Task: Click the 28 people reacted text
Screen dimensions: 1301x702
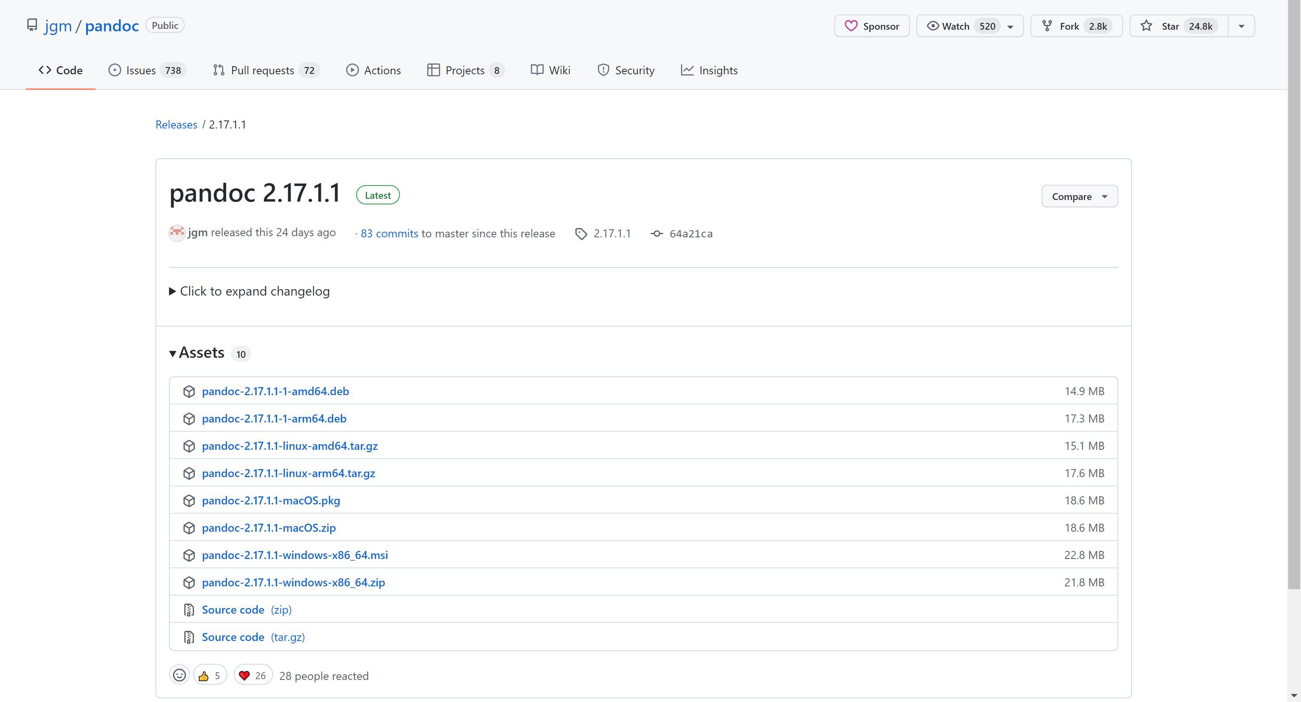Action: tap(324, 676)
